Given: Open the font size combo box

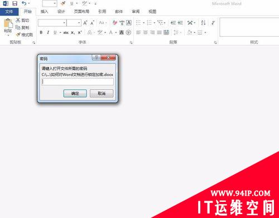Looking at the screenshot, I should pyautogui.click(x=74, y=23).
